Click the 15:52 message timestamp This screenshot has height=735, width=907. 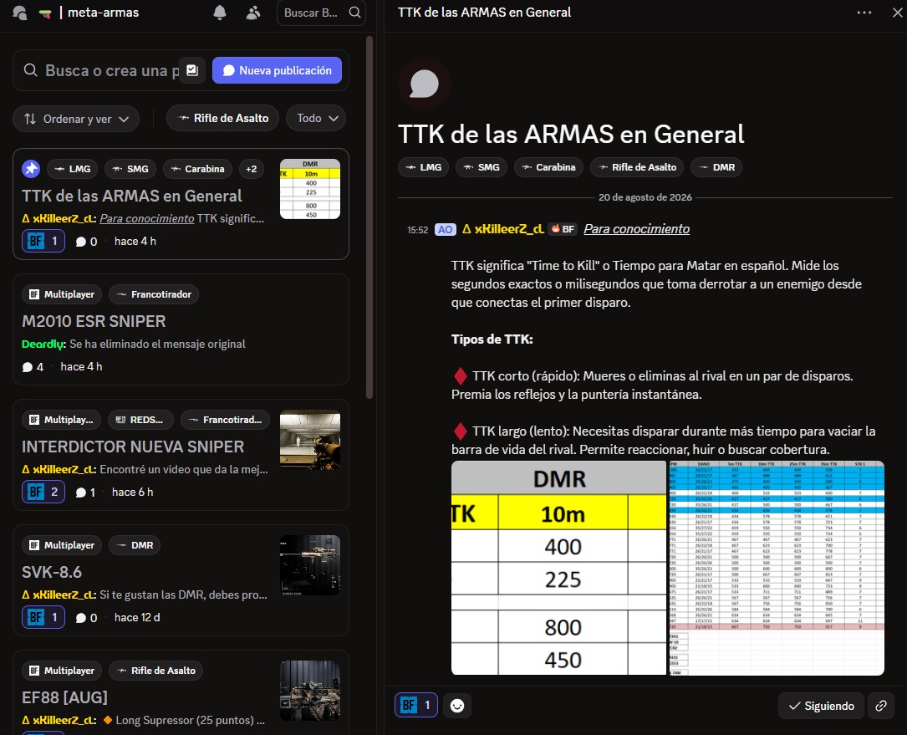tap(418, 230)
